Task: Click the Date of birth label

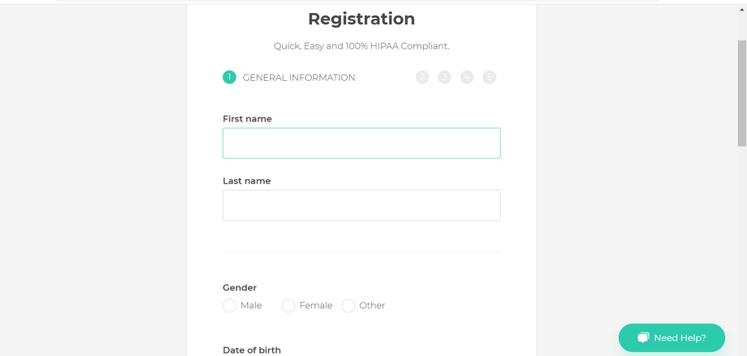Action: coord(251,350)
